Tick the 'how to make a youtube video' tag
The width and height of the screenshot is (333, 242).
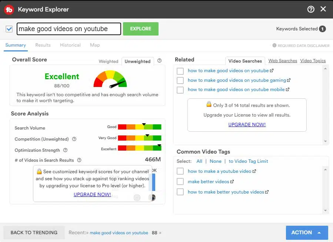click(x=180, y=171)
